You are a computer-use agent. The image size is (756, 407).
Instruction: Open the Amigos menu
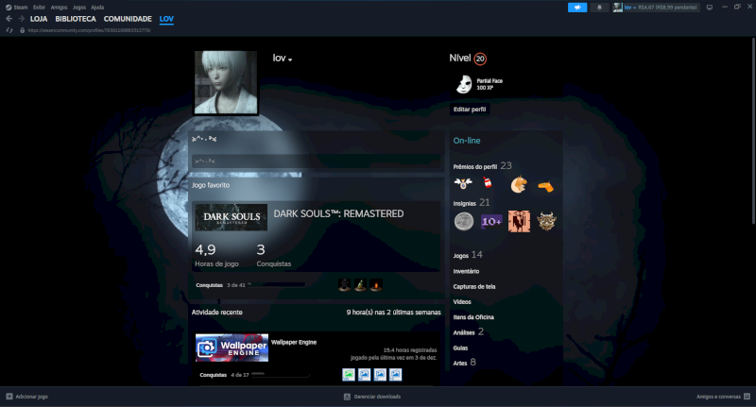59,8
